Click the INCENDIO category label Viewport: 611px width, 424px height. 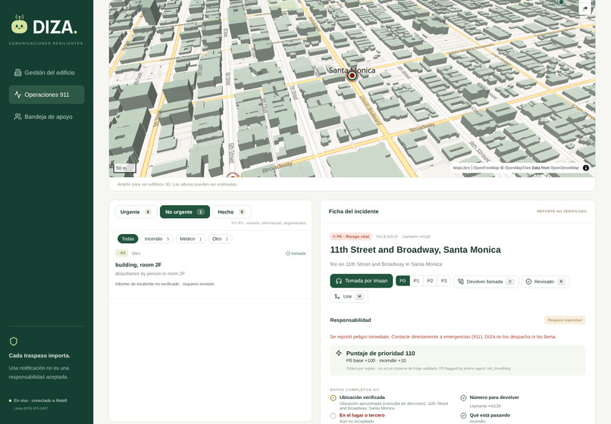click(387, 236)
